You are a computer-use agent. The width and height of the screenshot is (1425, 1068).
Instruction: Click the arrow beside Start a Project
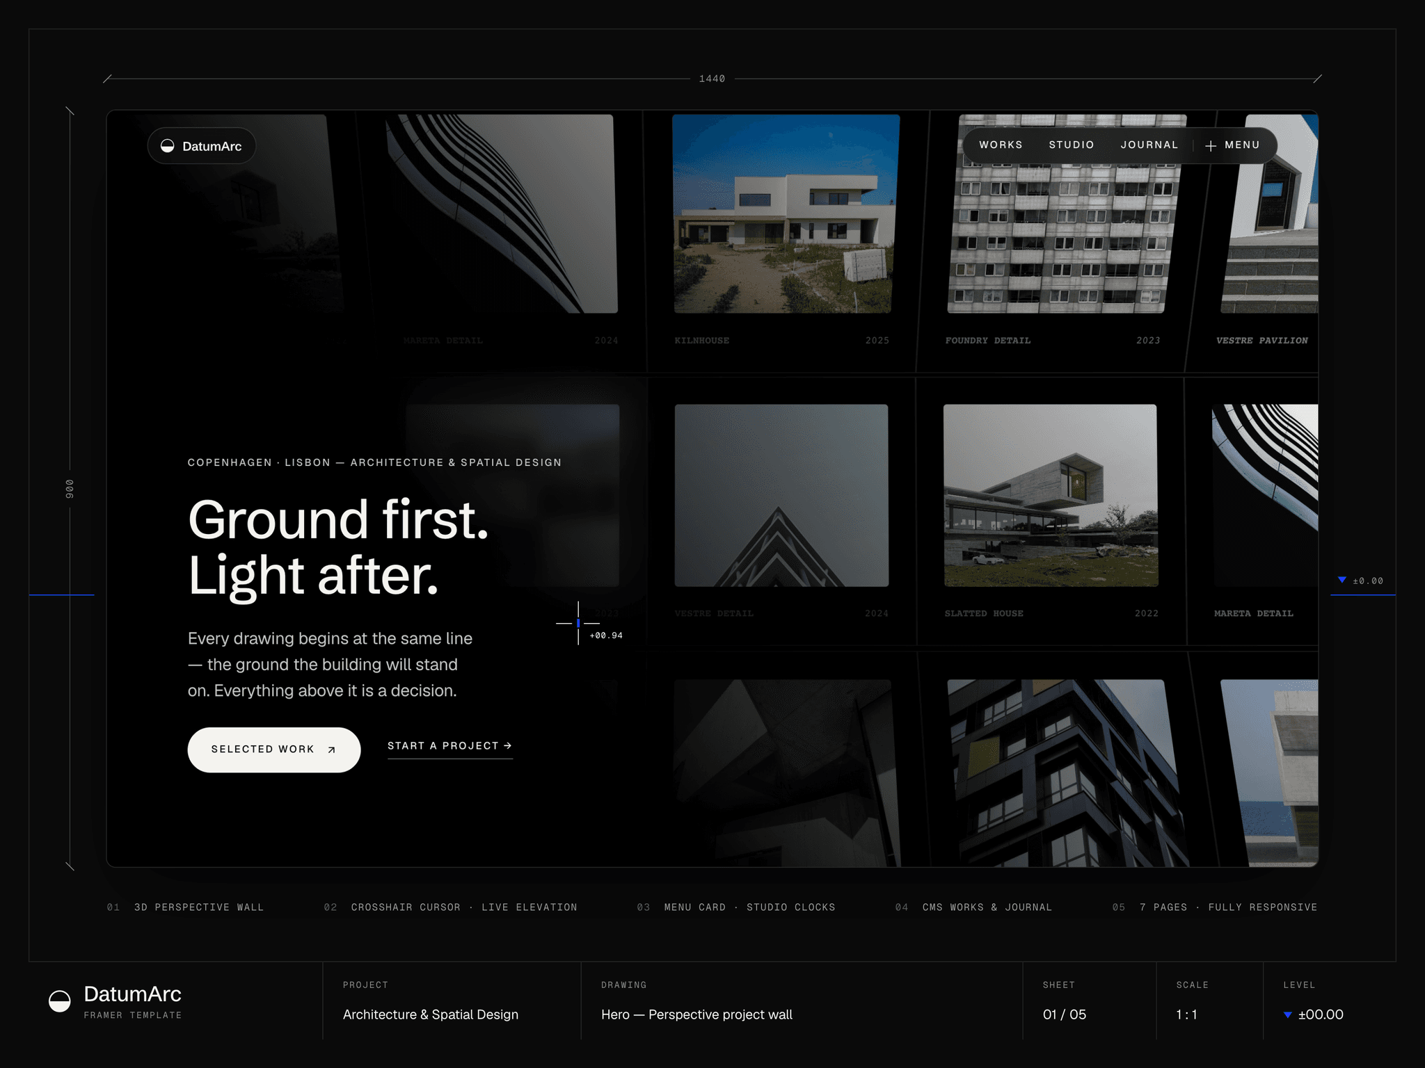coord(508,745)
